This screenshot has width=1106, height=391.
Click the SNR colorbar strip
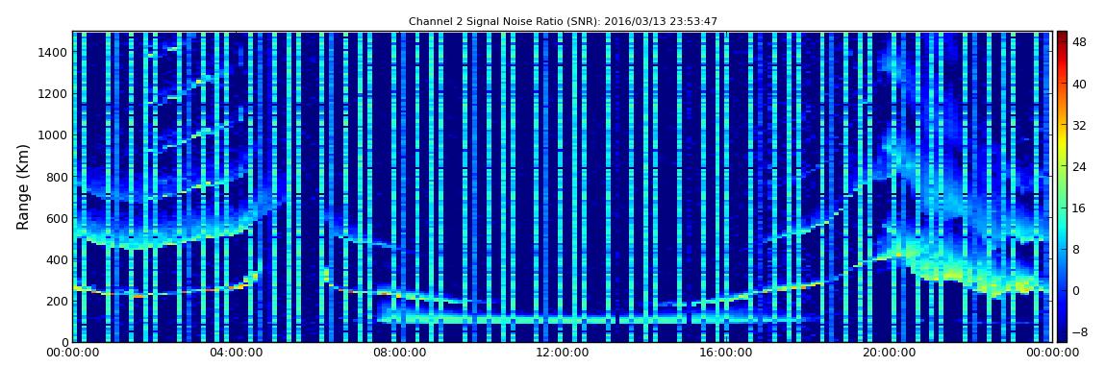pos(1062,186)
